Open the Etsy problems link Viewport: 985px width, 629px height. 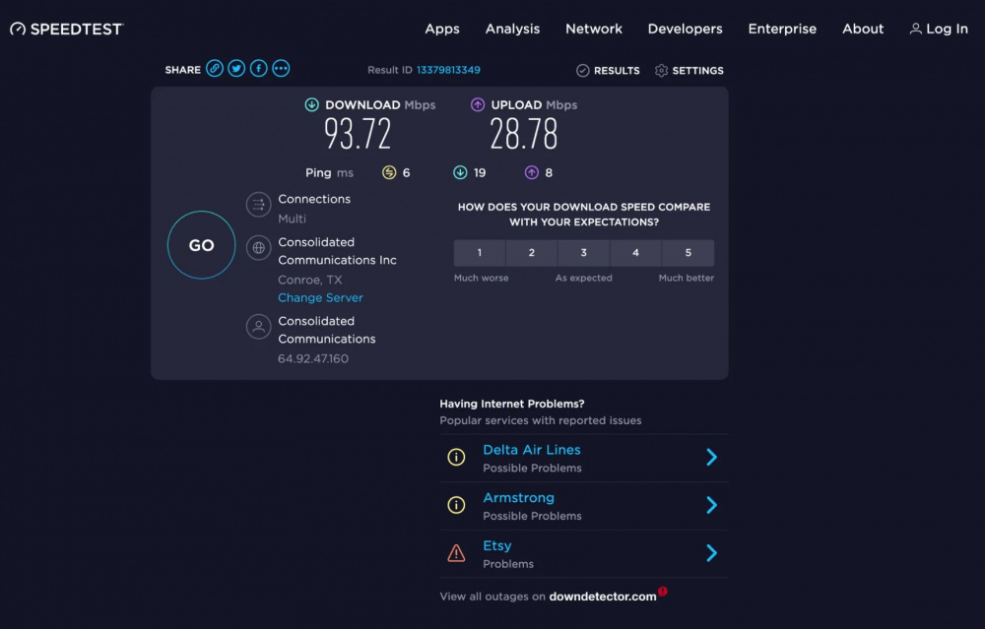point(496,545)
